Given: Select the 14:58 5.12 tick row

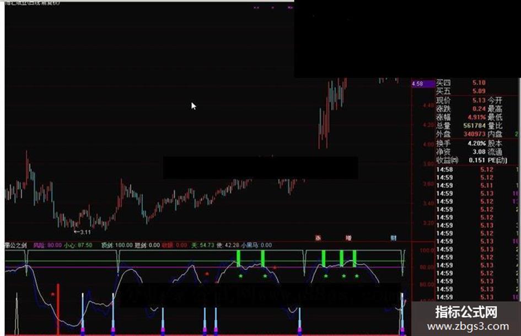Looking at the screenshot, I should 478,169.
